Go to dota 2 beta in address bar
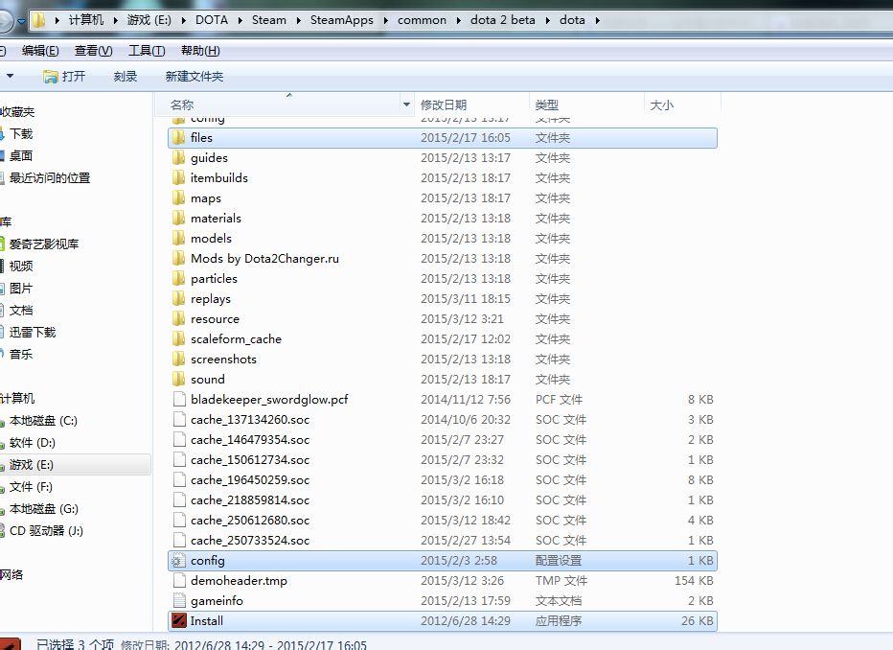Screen dimensions: 893x650 [x=503, y=20]
